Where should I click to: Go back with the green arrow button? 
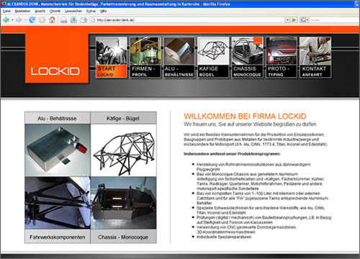[6, 20]
